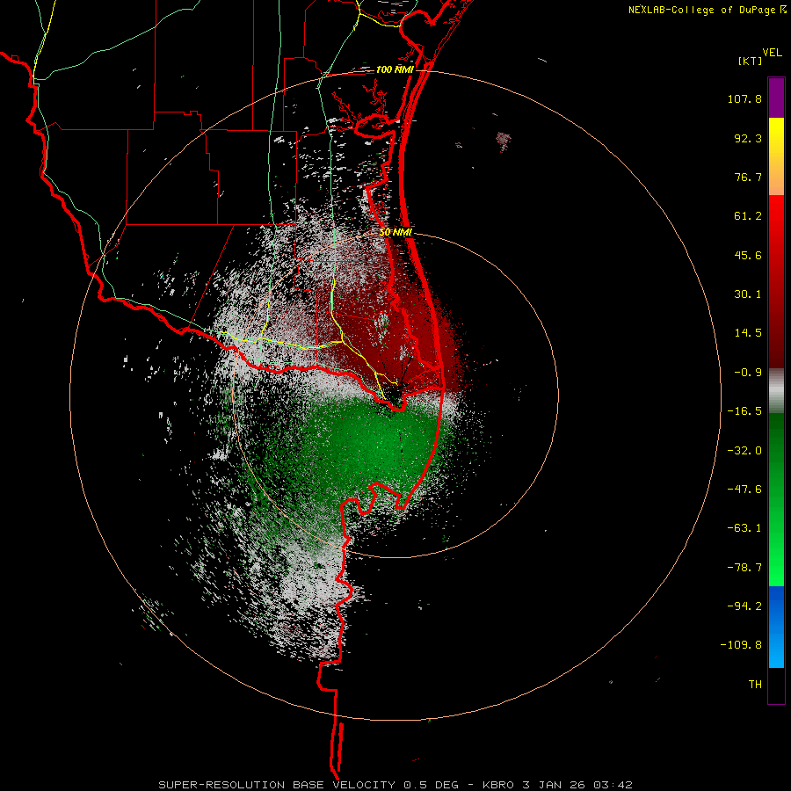
Task: Click the 107.8 legend value
Action: (x=744, y=98)
